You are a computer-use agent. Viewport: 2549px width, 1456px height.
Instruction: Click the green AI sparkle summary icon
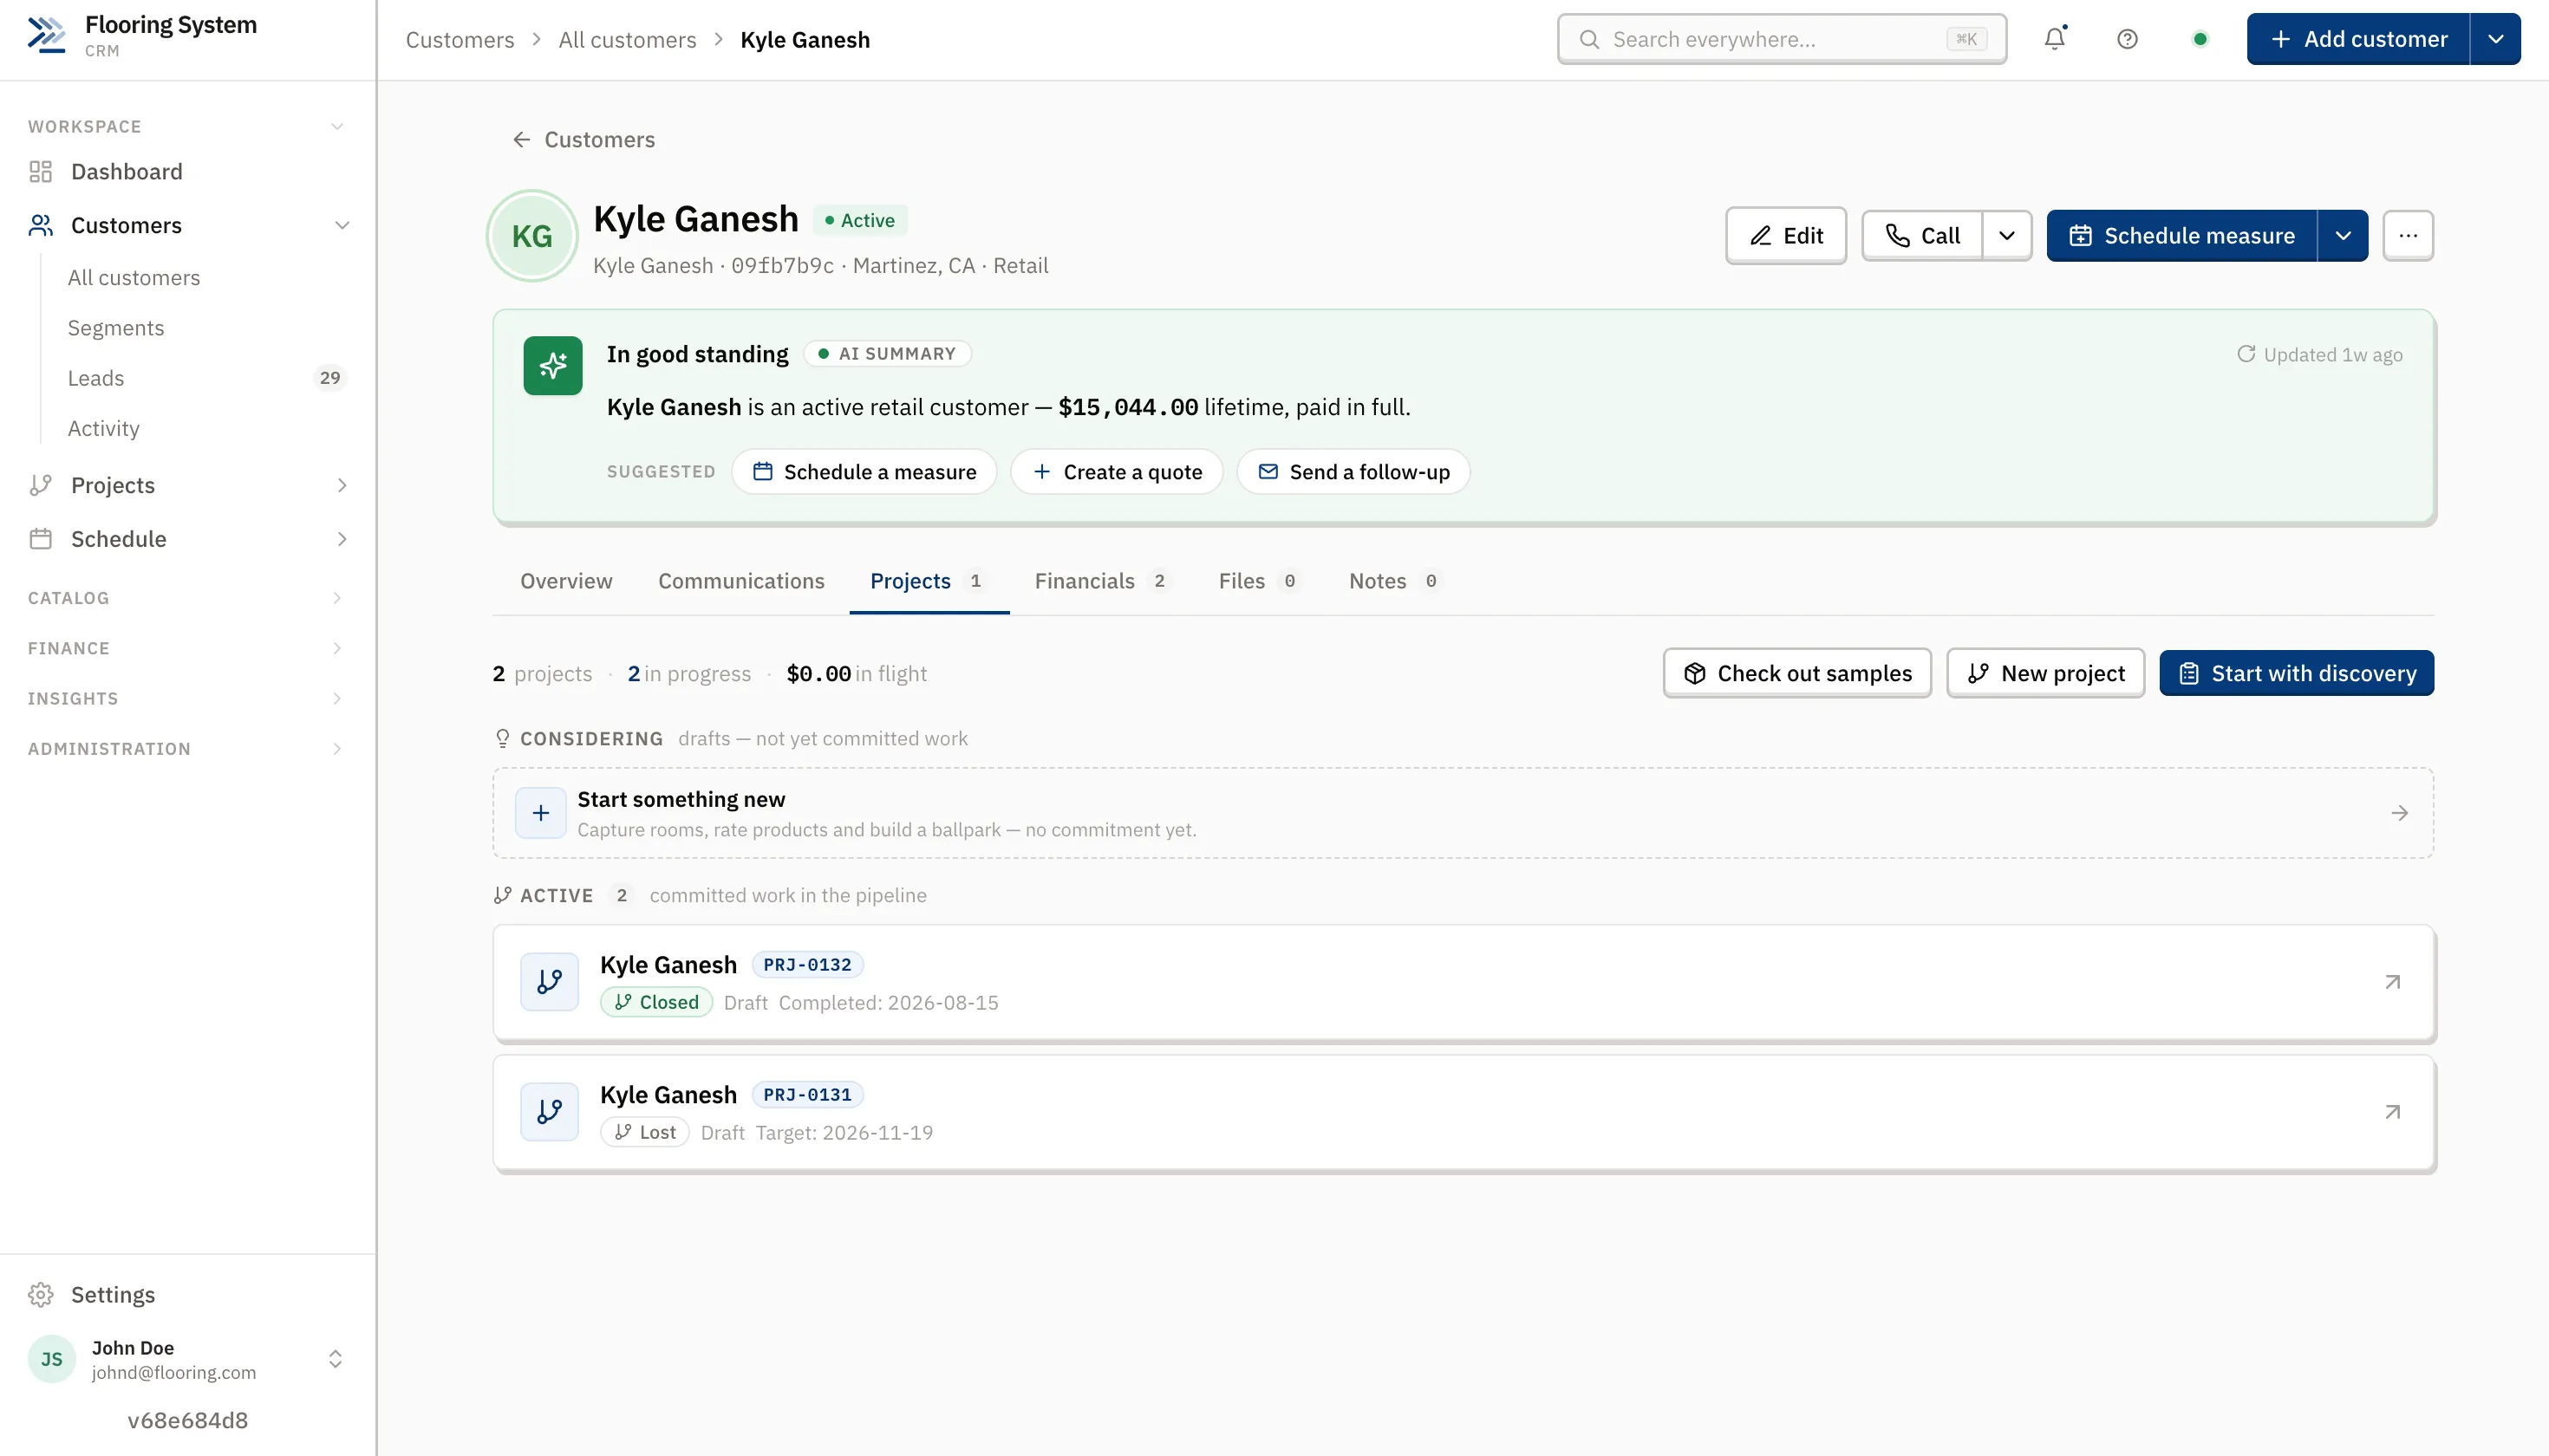553,366
